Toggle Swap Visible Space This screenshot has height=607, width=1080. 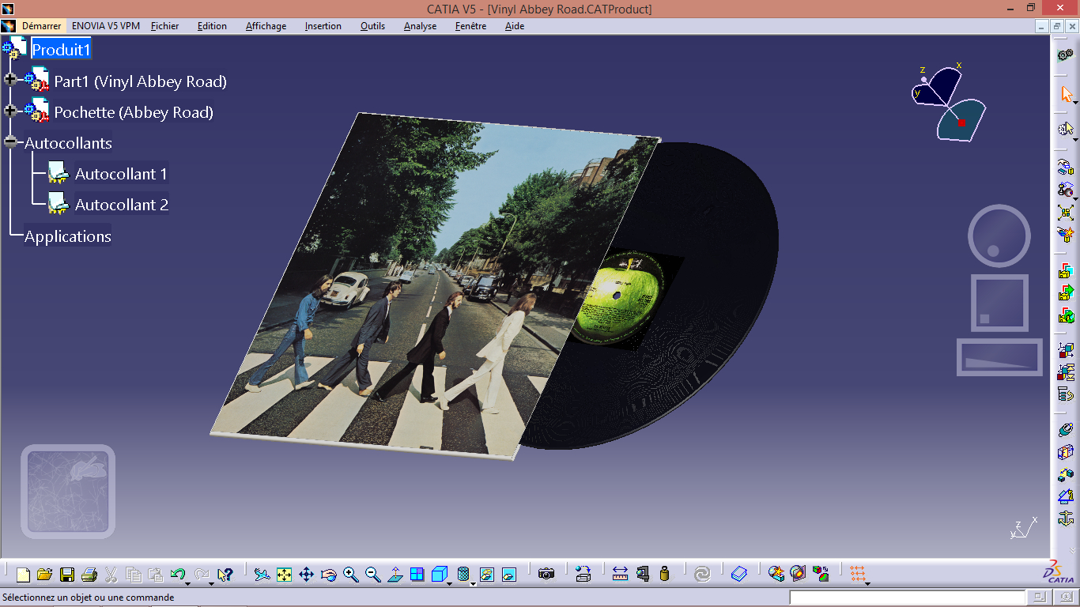509,575
